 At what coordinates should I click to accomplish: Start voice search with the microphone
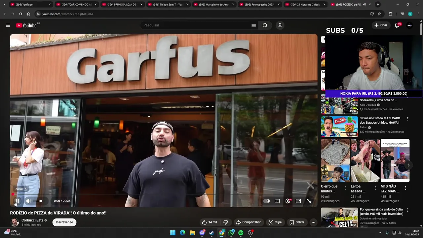[280, 25]
